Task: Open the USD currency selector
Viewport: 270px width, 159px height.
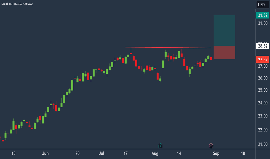Action: coord(262,5)
